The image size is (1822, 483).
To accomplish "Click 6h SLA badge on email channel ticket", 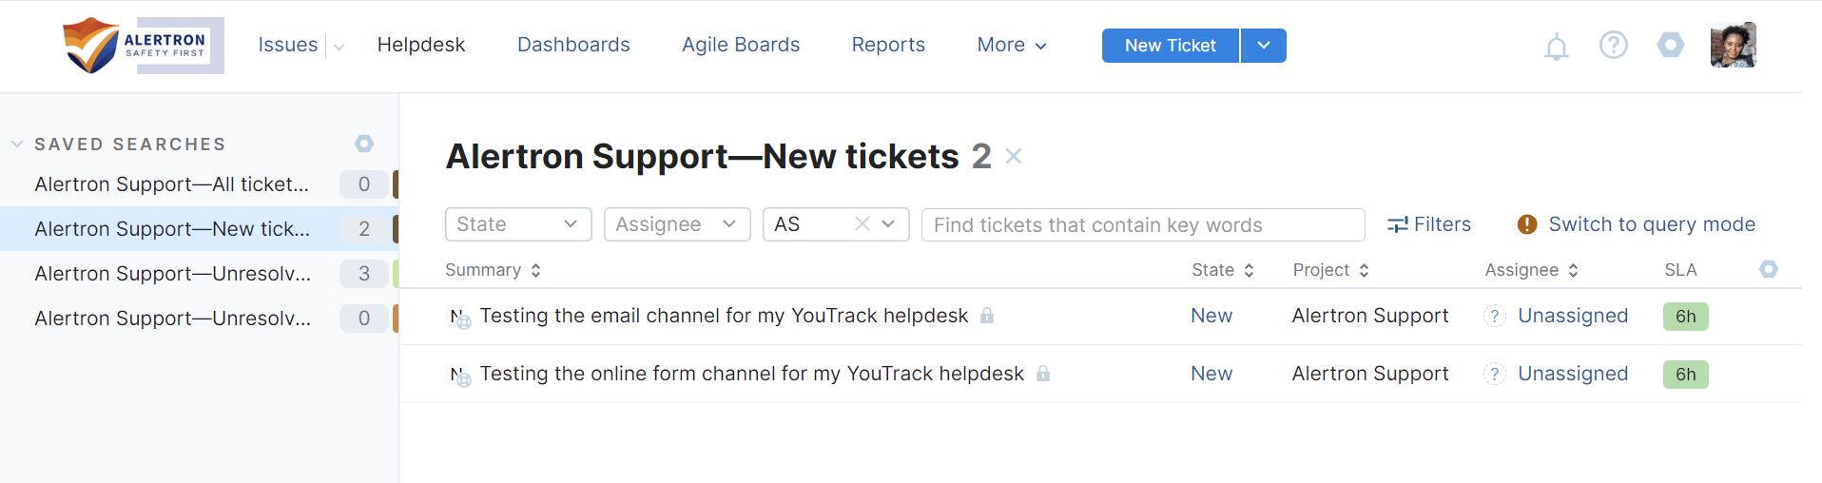I will coord(1686,317).
